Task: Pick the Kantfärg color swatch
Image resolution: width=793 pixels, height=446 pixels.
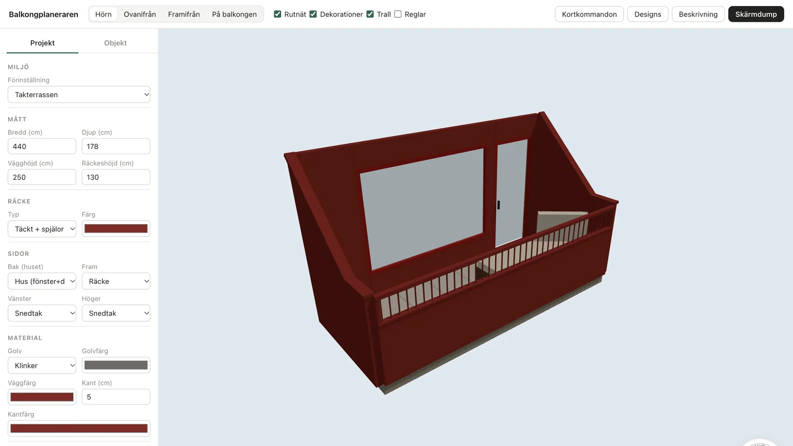Action: pyautogui.click(x=79, y=428)
